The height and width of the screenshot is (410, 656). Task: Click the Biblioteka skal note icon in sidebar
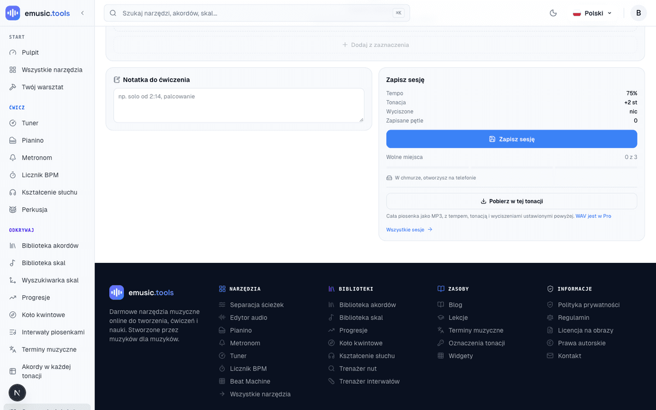tap(13, 263)
